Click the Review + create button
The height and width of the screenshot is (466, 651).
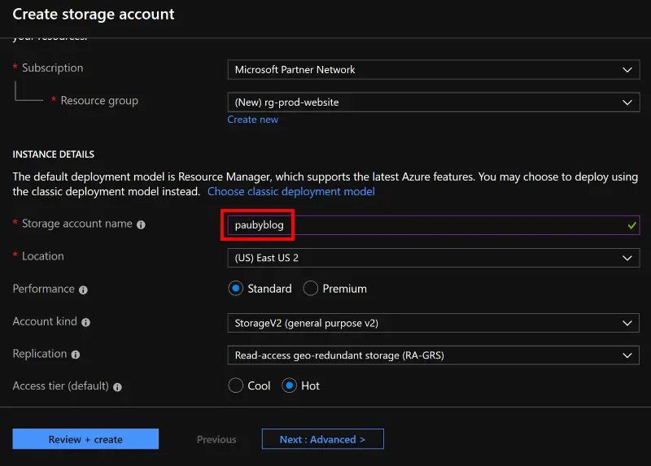coord(85,439)
